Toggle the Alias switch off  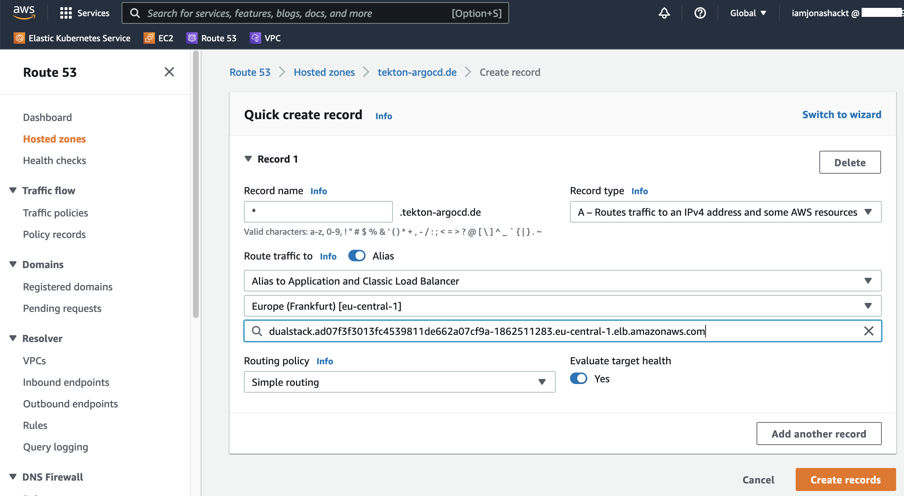(357, 256)
